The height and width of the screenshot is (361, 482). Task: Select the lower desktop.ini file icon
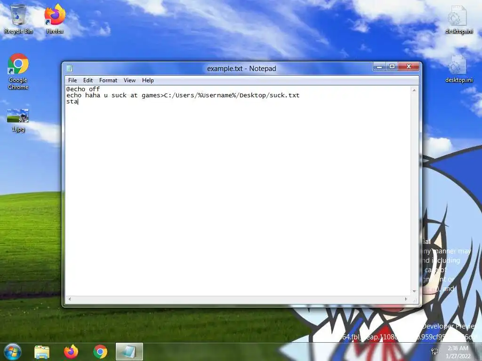tap(458, 69)
